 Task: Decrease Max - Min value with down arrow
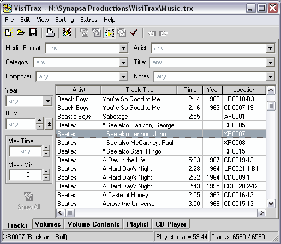[x=46, y=178]
